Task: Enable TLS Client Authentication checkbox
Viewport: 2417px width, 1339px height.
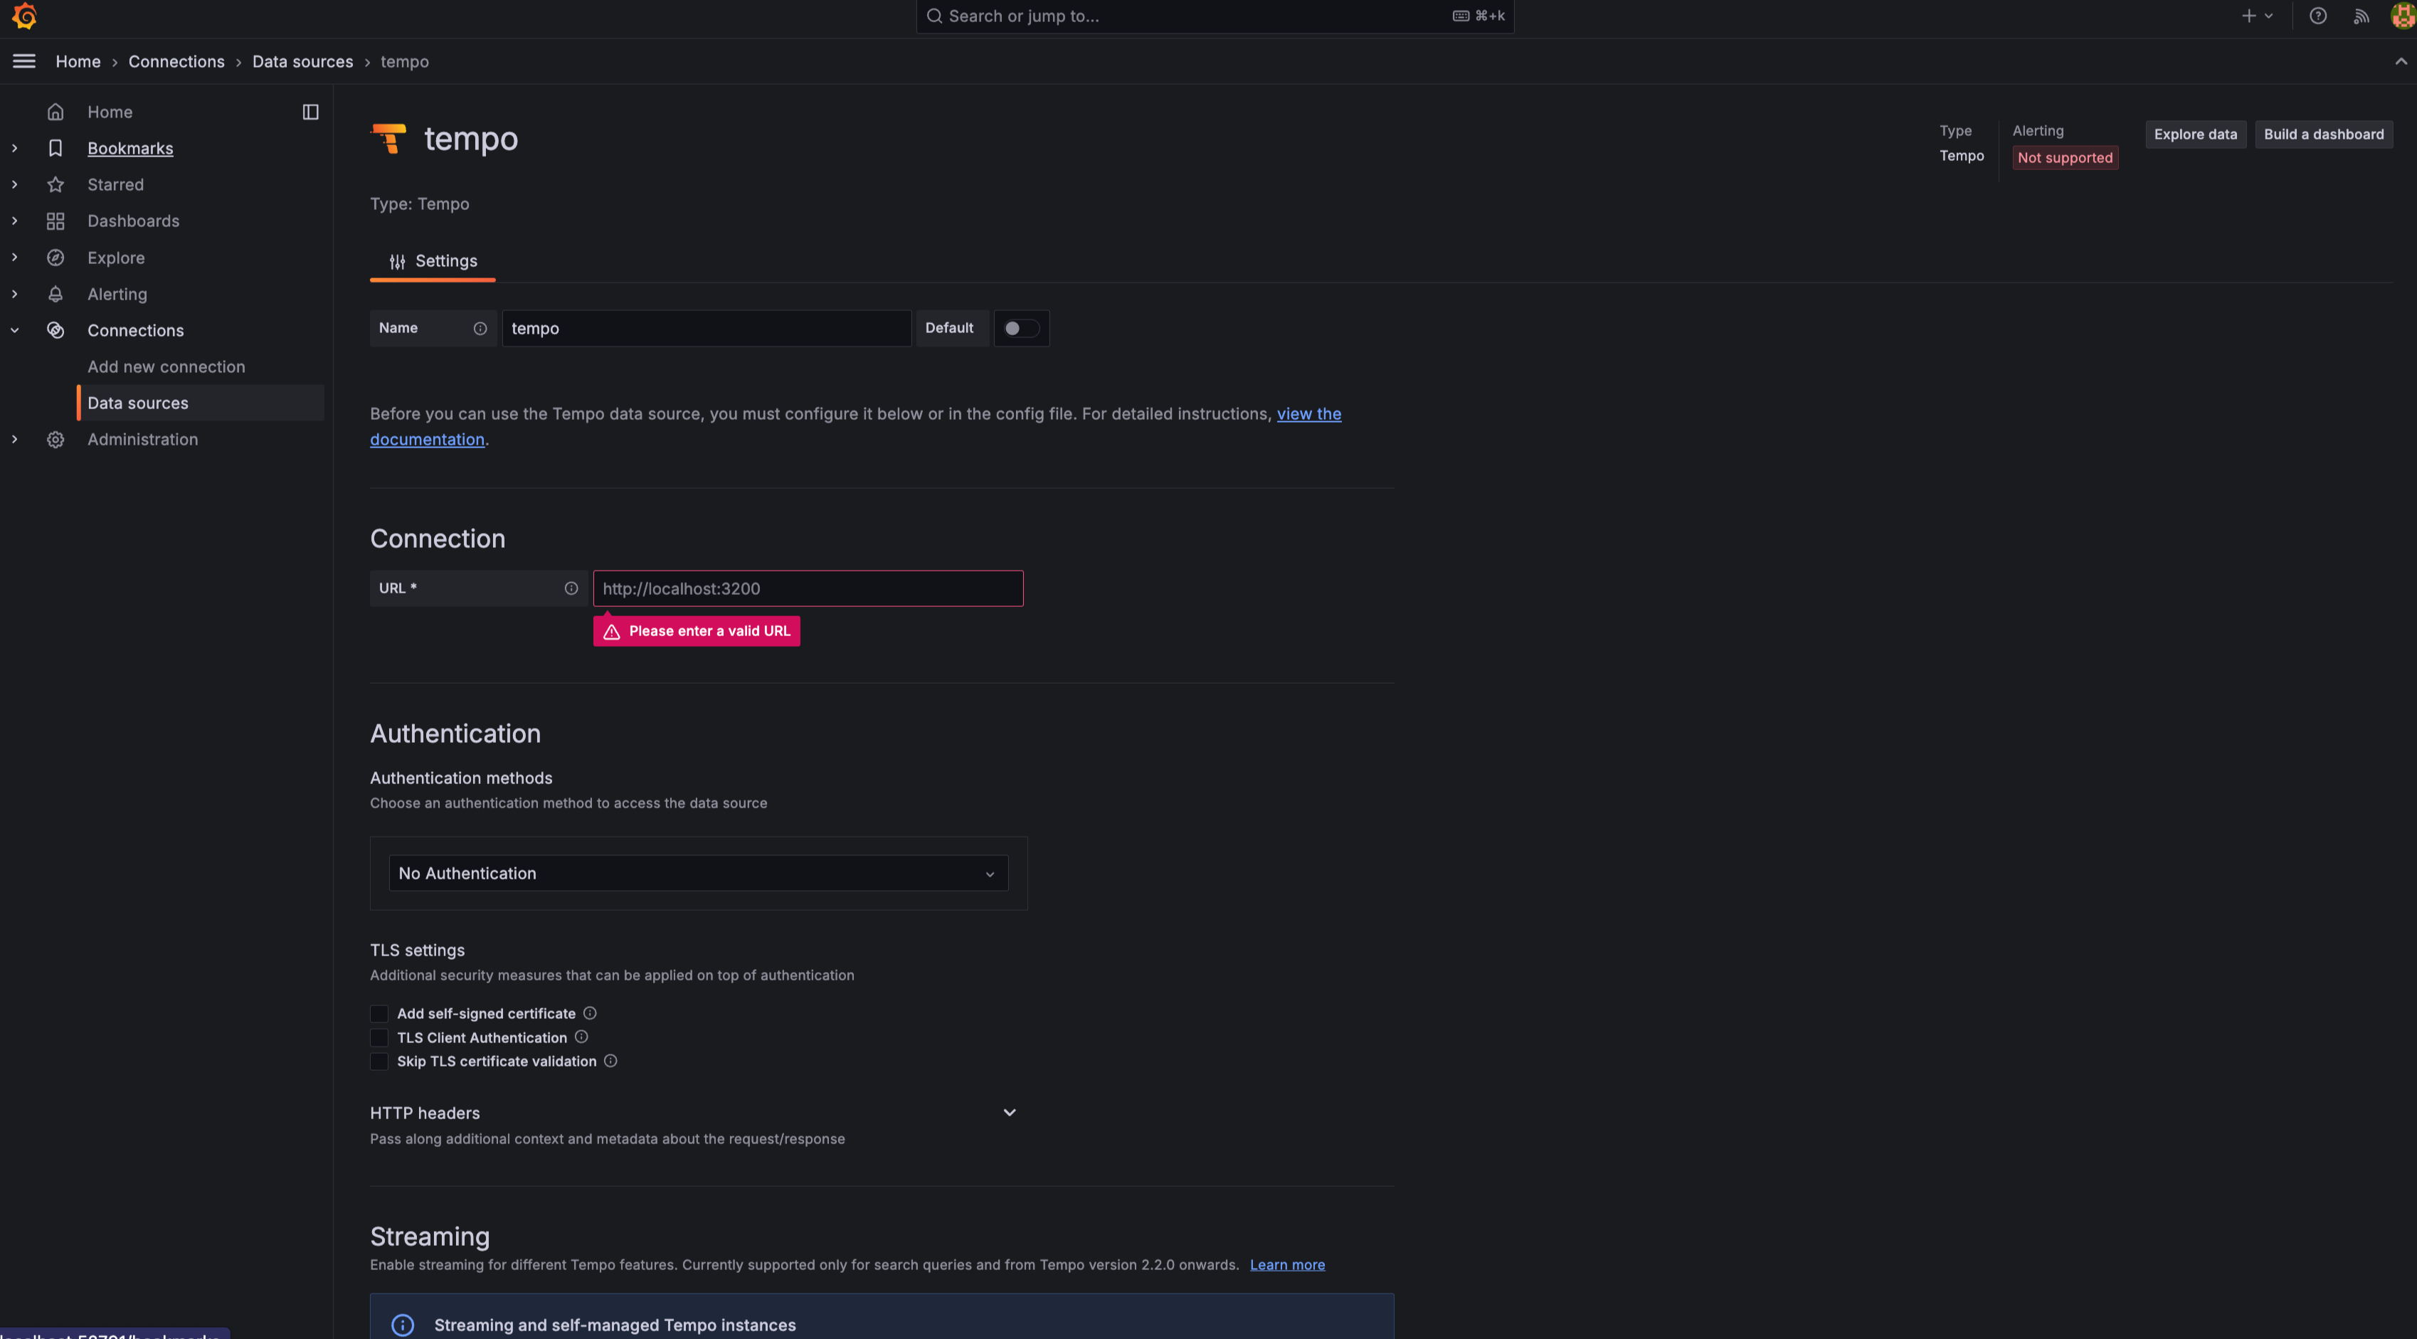Action: 379,1037
